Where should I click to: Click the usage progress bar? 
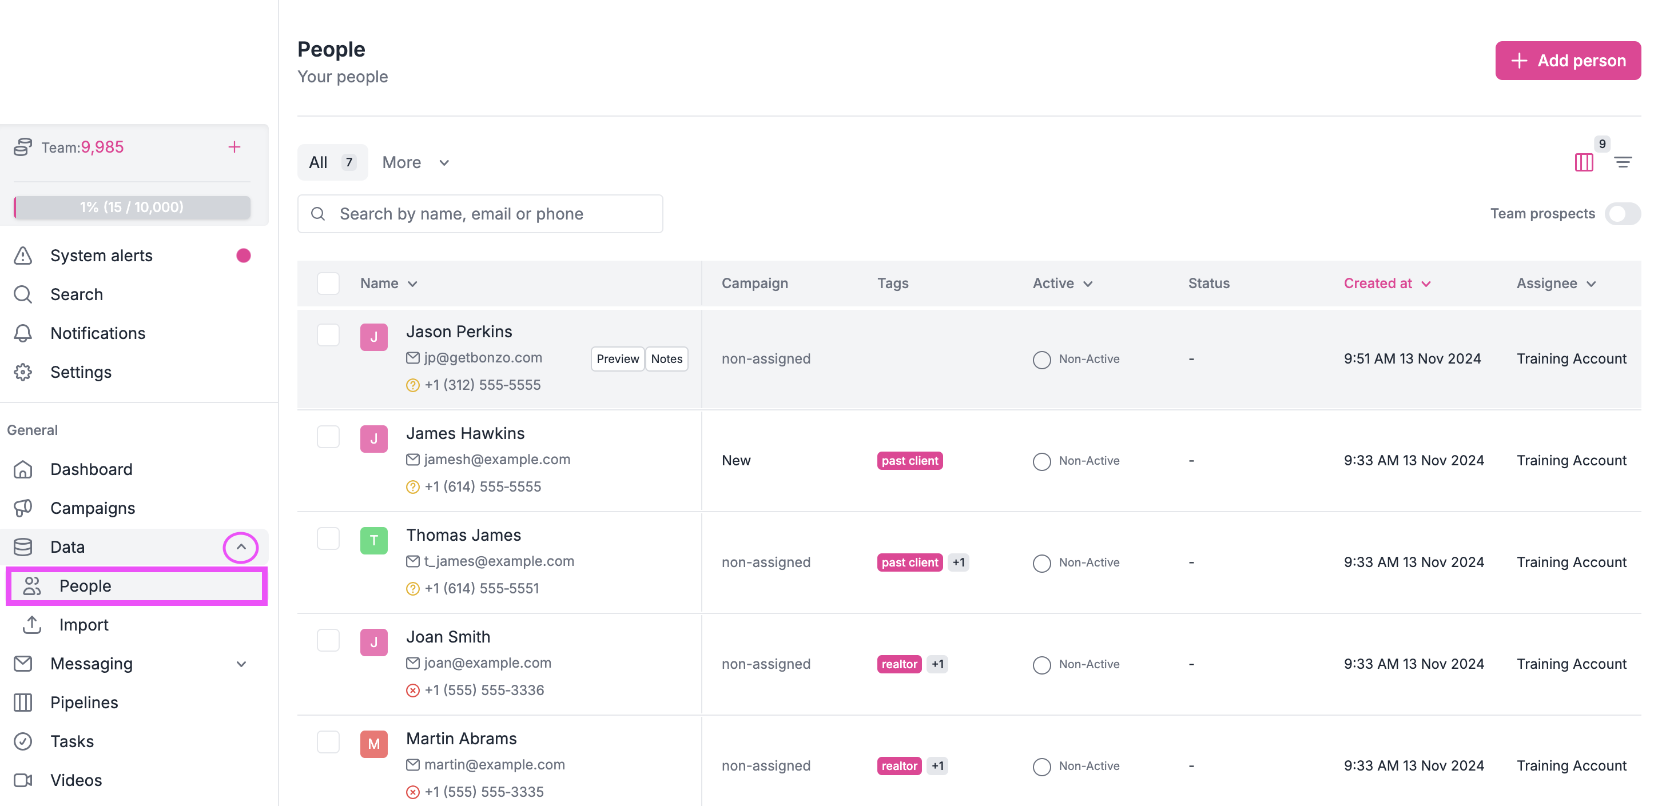[132, 208]
